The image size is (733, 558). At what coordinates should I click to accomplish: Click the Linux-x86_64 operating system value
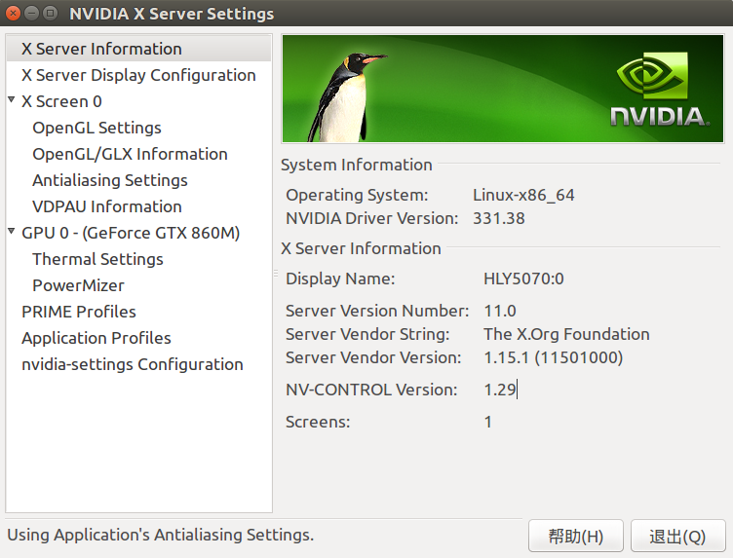point(523,195)
